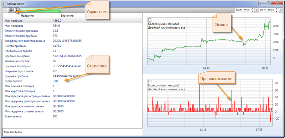
Task: Select the Чистая прибыль statistics row
Action: [72, 46]
